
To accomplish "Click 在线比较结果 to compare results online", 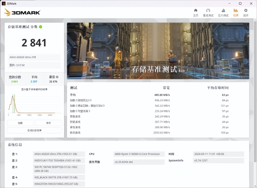I will [34, 130].
